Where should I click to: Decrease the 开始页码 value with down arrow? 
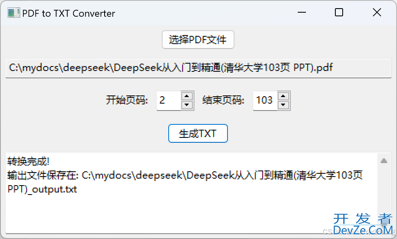[187, 105]
